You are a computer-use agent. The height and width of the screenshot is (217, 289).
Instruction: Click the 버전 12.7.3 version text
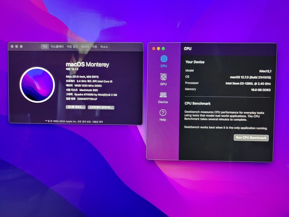[72, 69]
